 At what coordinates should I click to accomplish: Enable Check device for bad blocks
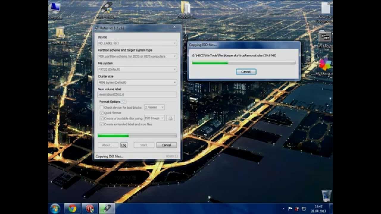[102, 107]
